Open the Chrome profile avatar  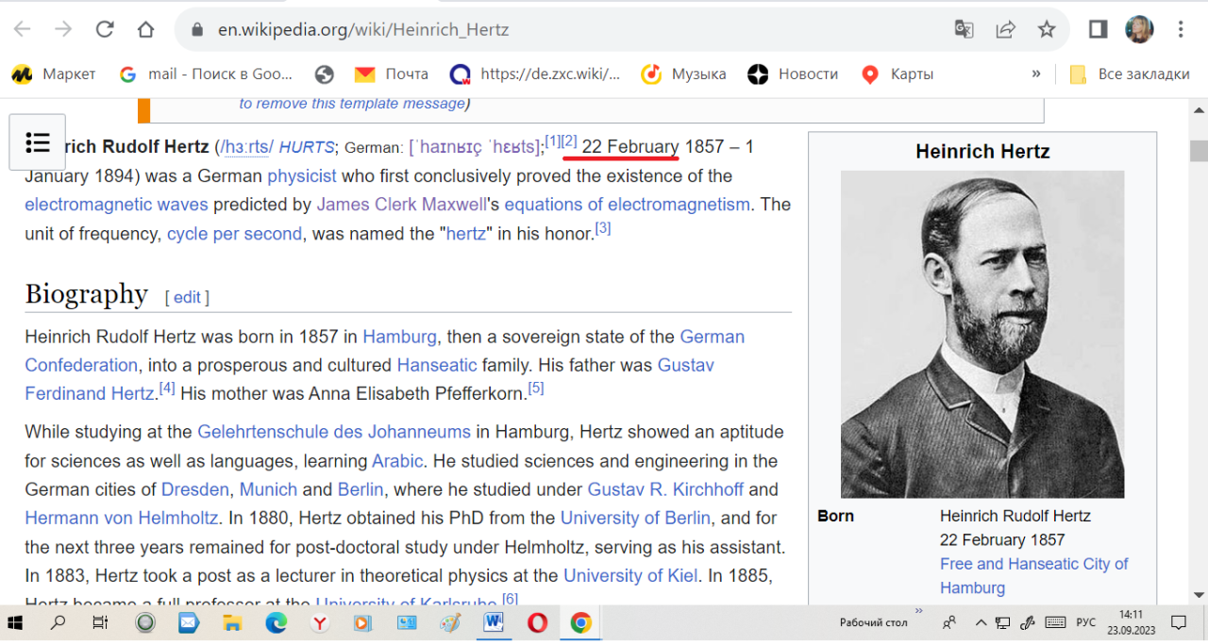coord(1139,29)
